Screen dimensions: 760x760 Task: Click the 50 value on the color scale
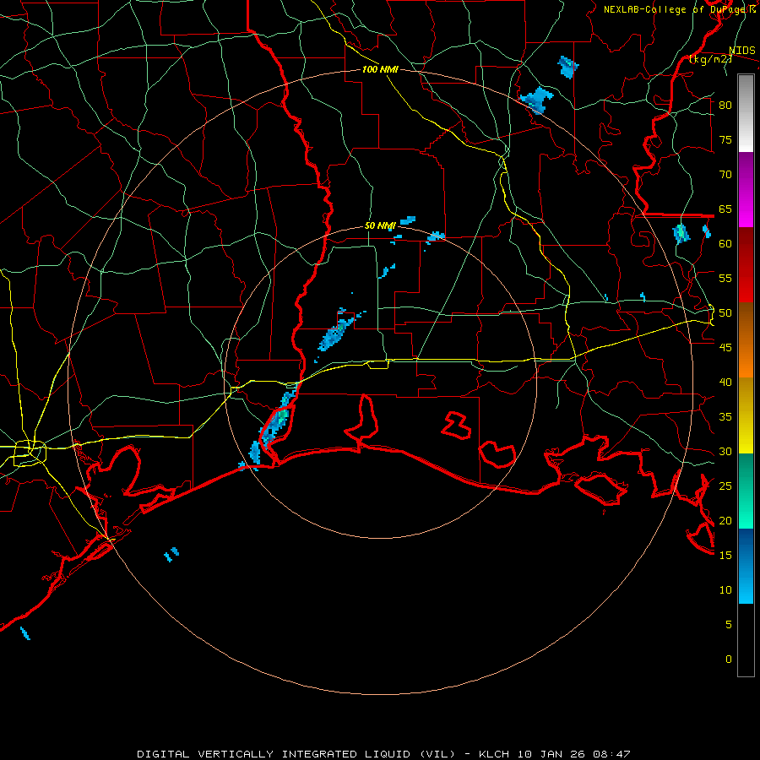(725, 313)
